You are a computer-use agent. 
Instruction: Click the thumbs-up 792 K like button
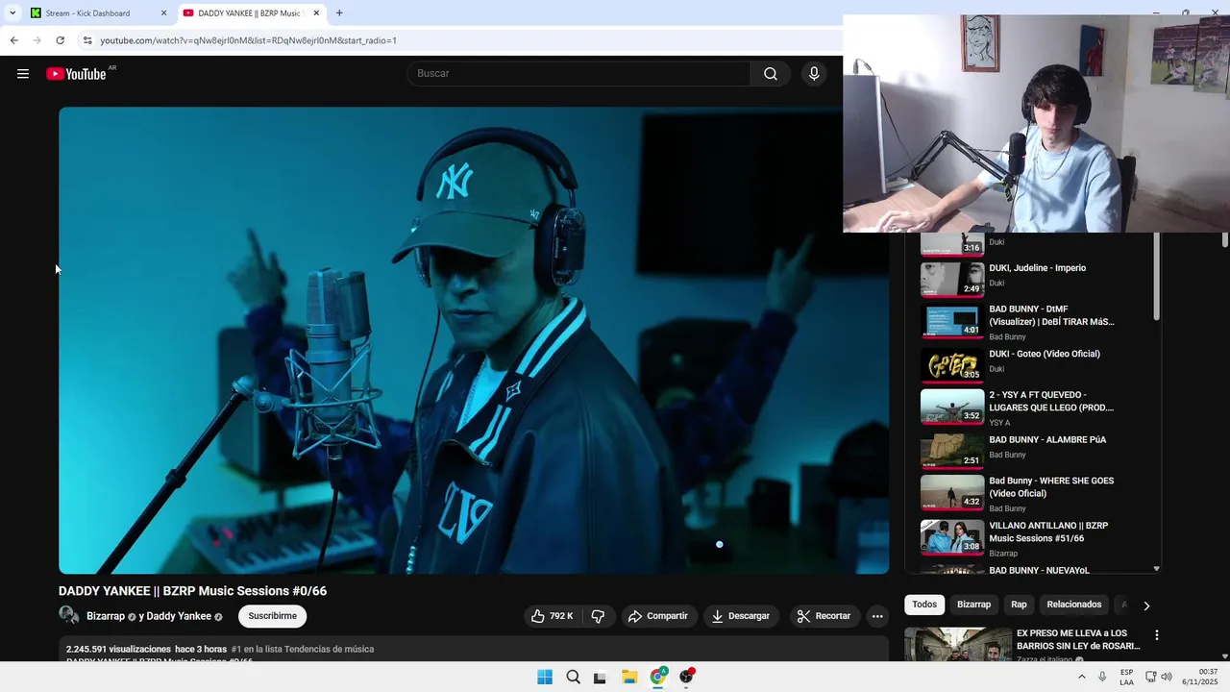tap(553, 616)
